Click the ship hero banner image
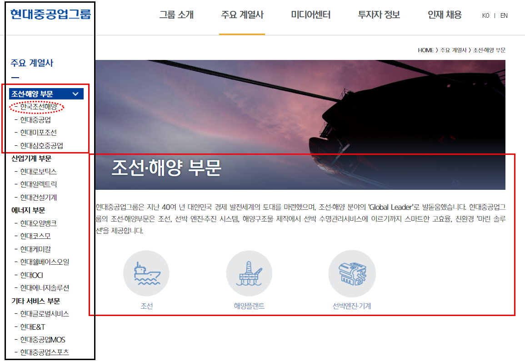This screenshot has height=361, width=525. (x=300, y=125)
